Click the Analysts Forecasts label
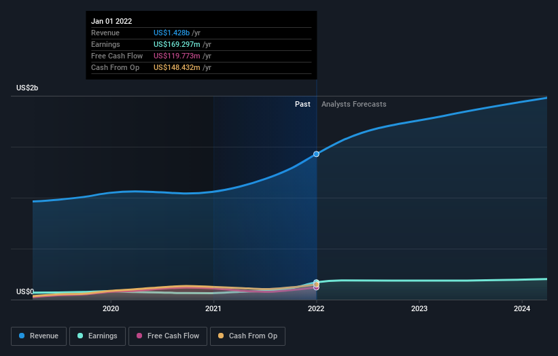558x356 pixels. pos(353,104)
